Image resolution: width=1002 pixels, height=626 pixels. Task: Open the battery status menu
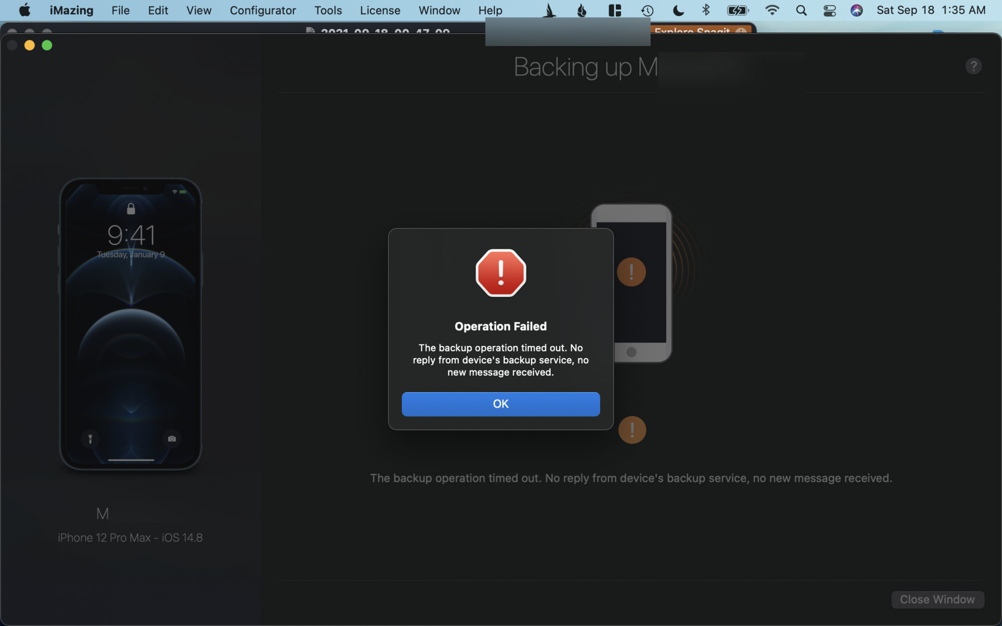[737, 11]
